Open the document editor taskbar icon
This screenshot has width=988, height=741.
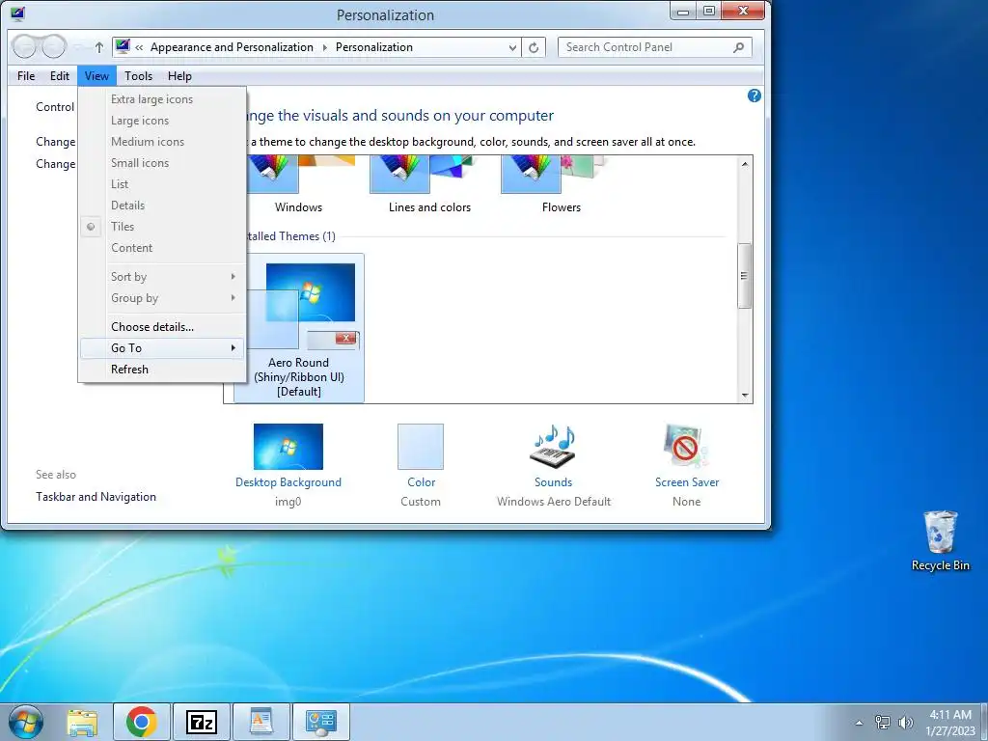click(261, 722)
